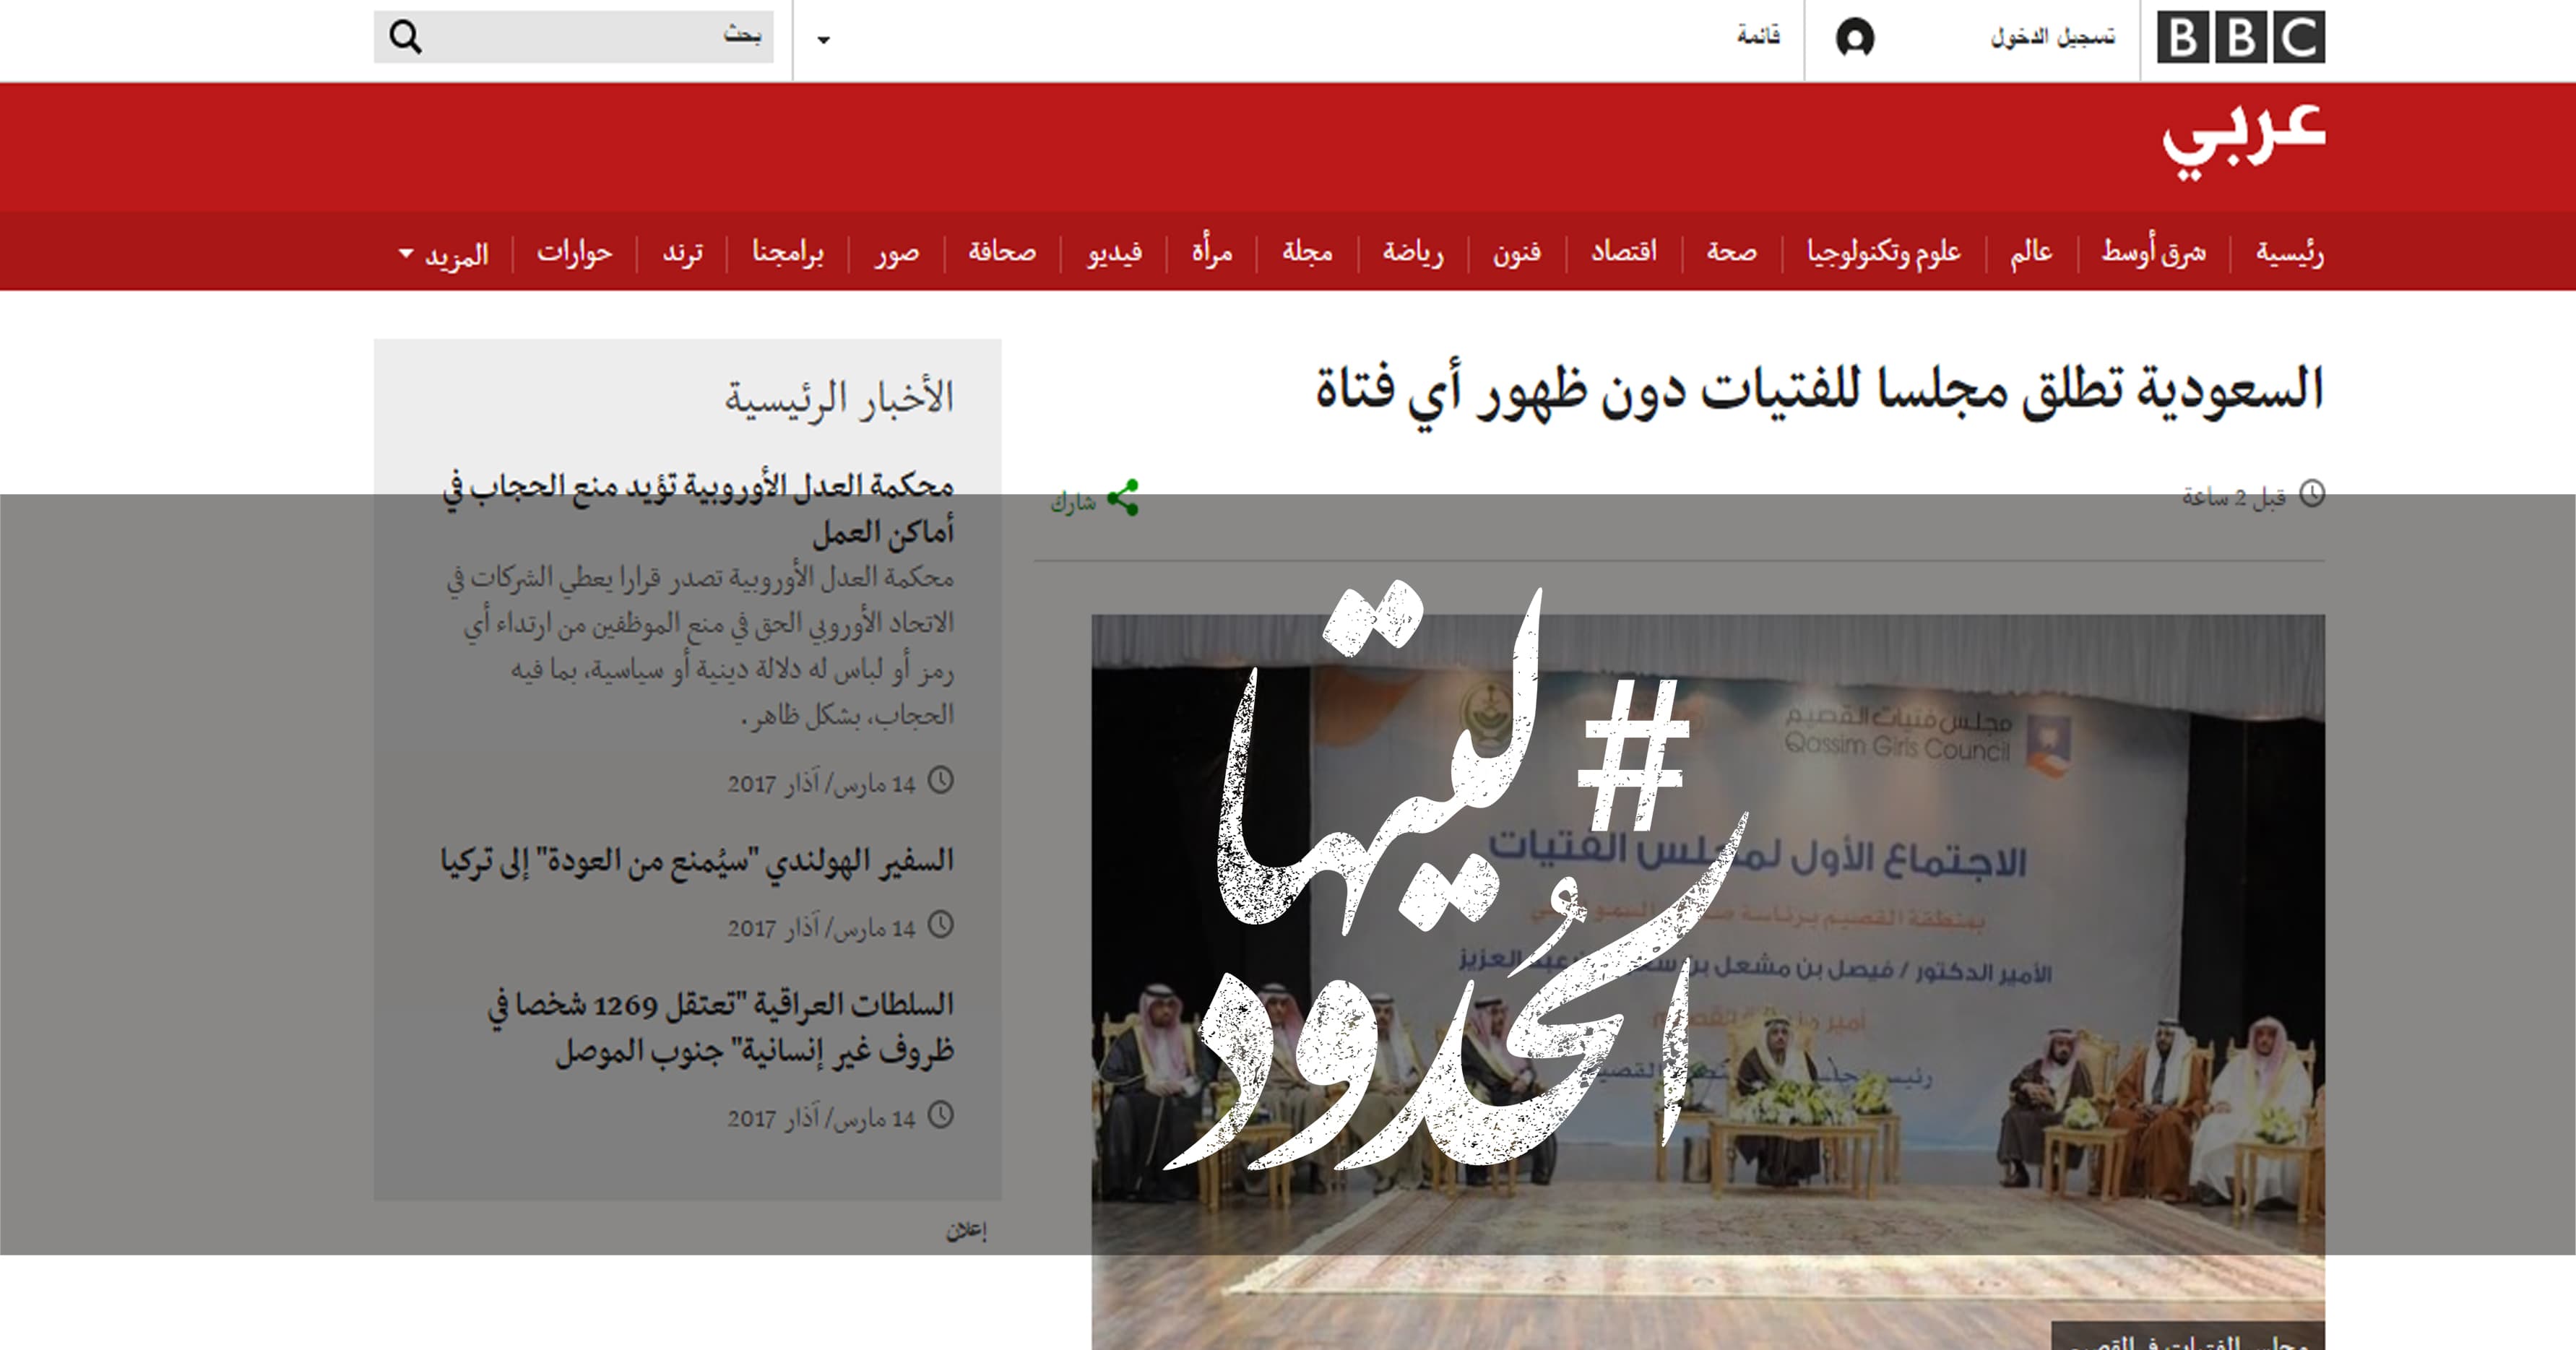Viewport: 2576px width, 1350px height.
Task: Click the إعلان label
Action: point(966,1231)
